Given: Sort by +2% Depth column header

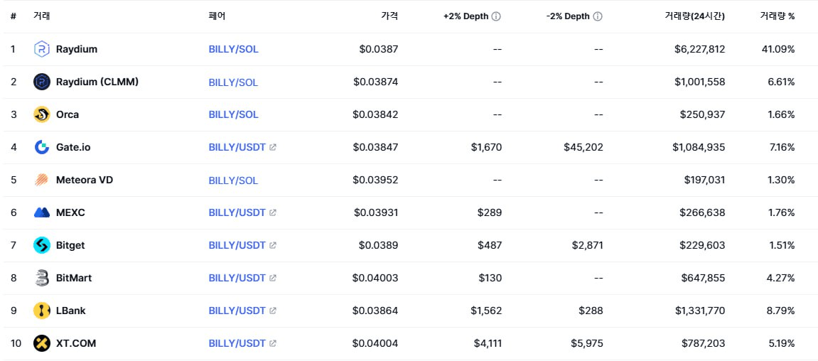Looking at the screenshot, I should pyautogui.click(x=466, y=16).
